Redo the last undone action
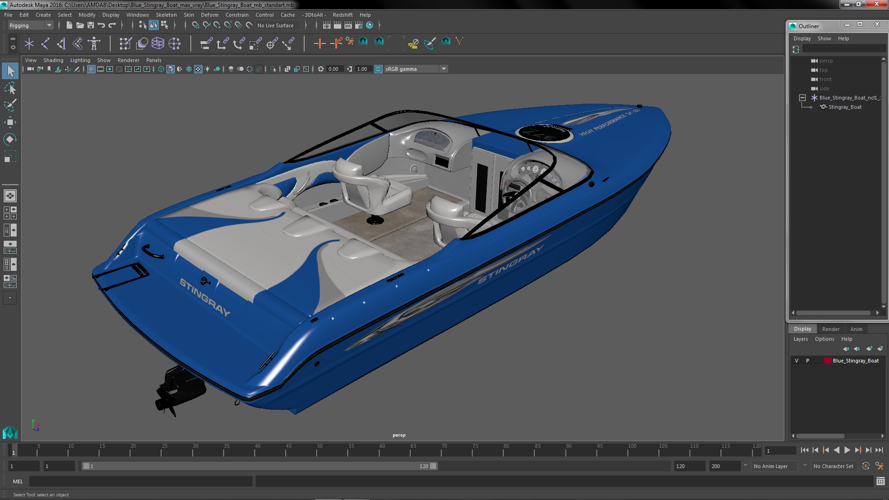 pyautogui.click(x=112, y=25)
